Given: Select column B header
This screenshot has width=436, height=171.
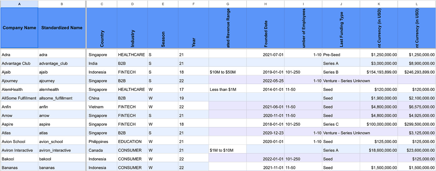Looking at the screenshot, I should [62, 4].
